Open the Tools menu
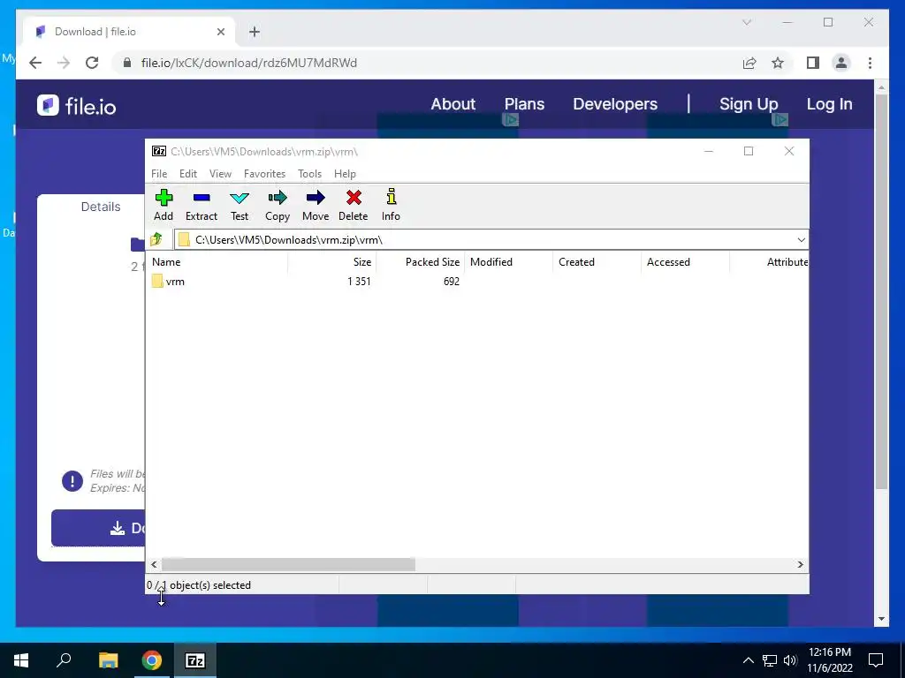The width and height of the screenshot is (905, 678). click(310, 174)
